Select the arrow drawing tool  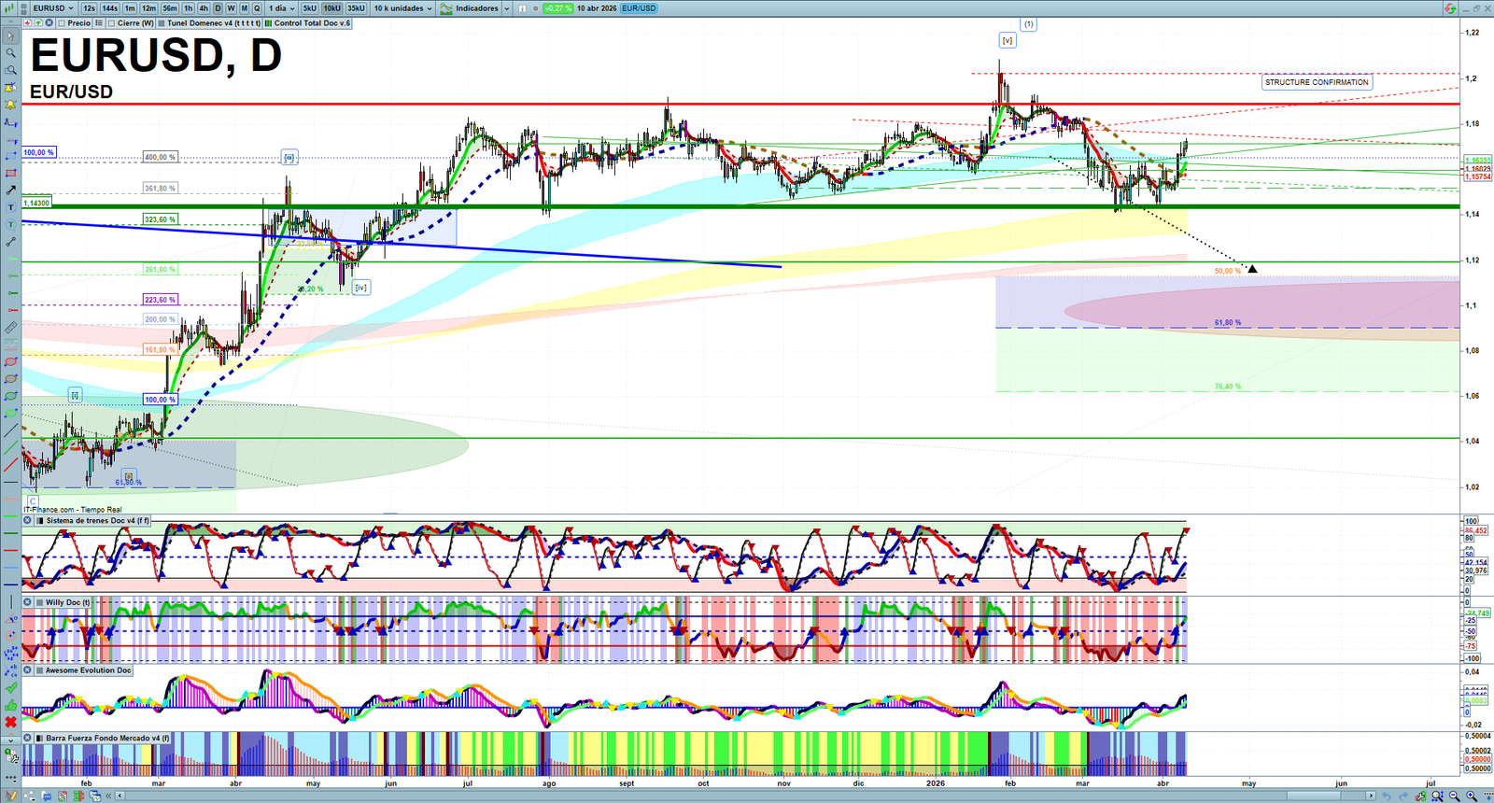click(10, 190)
